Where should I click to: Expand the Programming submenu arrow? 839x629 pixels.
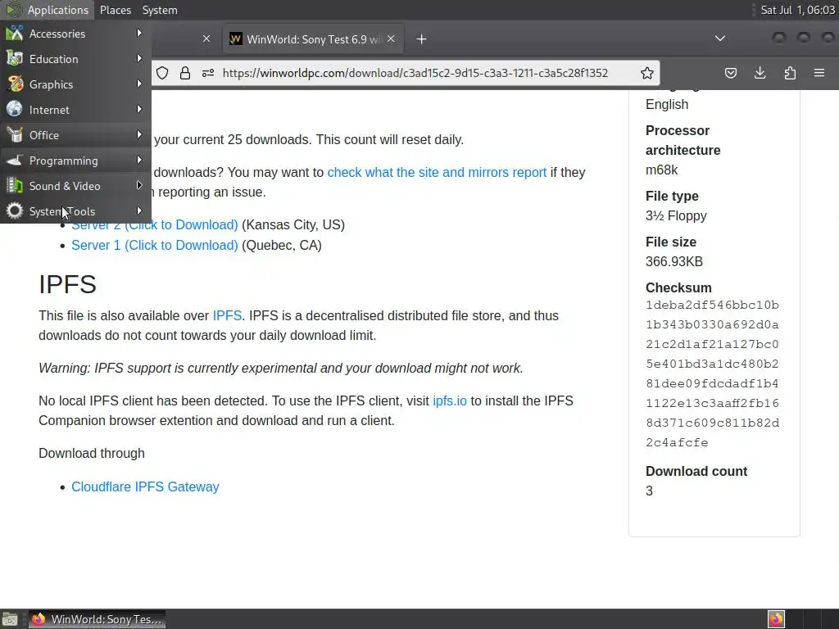pyautogui.click(x=139, y=160)
